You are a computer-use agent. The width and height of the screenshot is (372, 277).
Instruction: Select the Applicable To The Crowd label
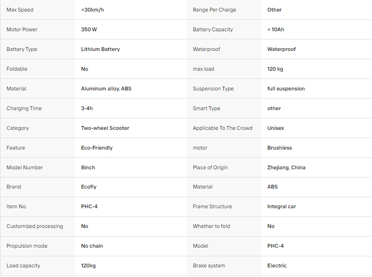click(222, 128)
